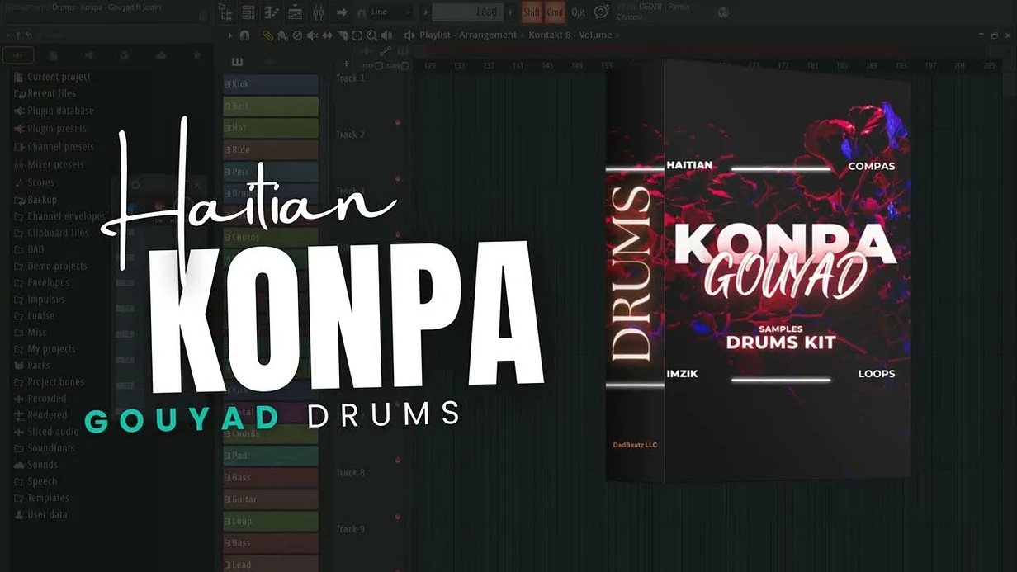Expand the Channel presets folder
1017x572 pixels.
(x=54, y=146)
